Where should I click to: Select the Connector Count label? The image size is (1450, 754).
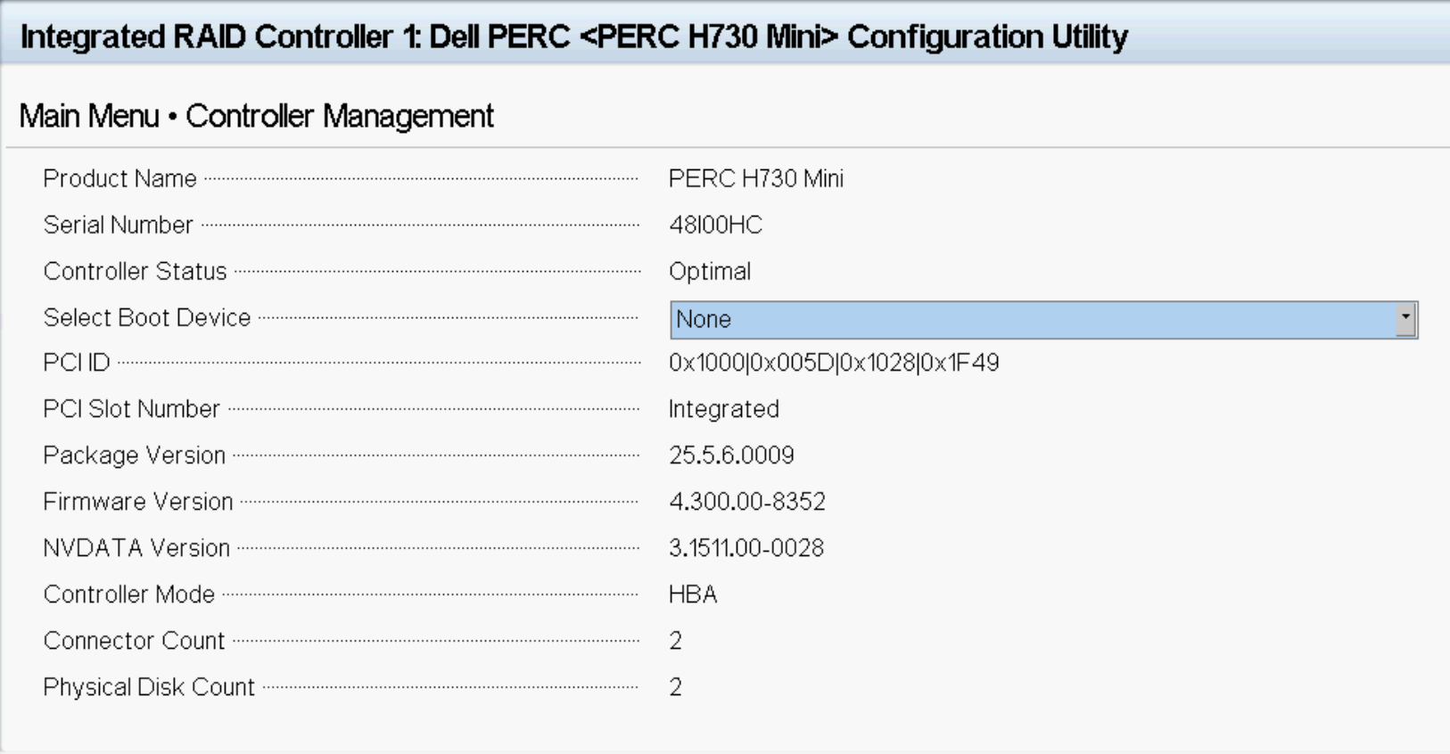tap(134, 641)
